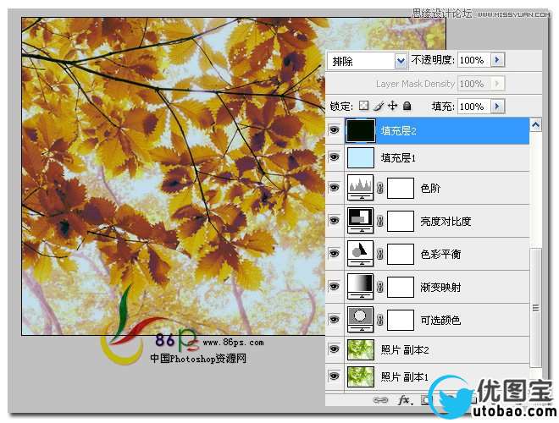This screenshot has height=423, width=559.
Task: Click the light blue 填充层1 color thumbnail
Action: pyautogui.click(x=361, y=157)
